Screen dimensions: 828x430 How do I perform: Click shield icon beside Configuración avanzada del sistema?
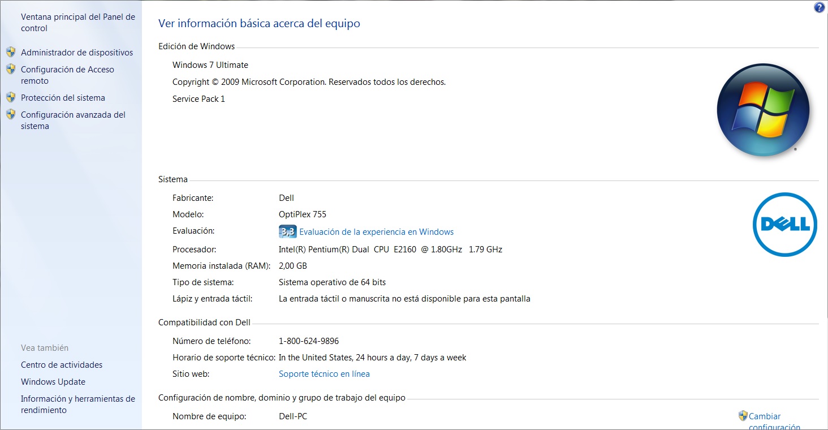click(11, 114)
